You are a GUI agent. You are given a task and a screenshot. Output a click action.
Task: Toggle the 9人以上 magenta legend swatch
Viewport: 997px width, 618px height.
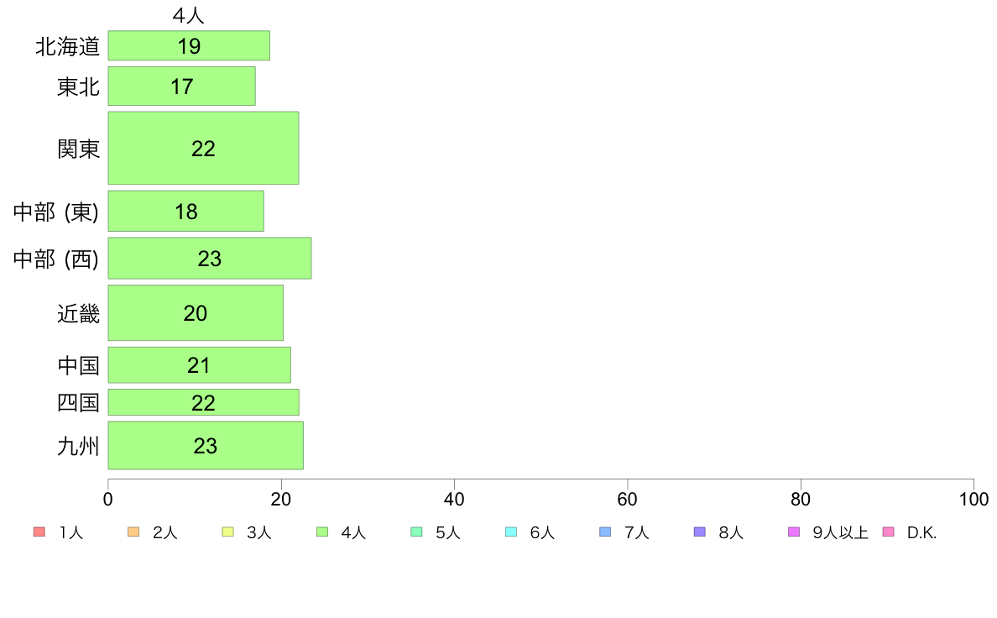coord(794,532)
